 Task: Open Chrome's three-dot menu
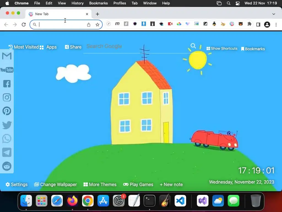276,25
